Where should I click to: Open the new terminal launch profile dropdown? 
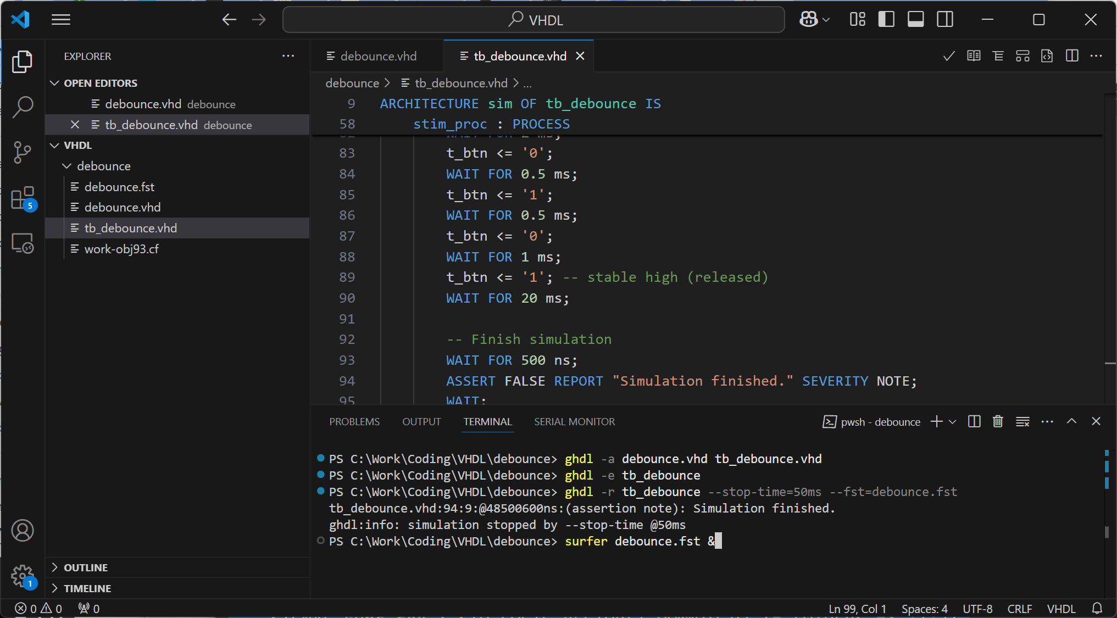tap(953, 421)
